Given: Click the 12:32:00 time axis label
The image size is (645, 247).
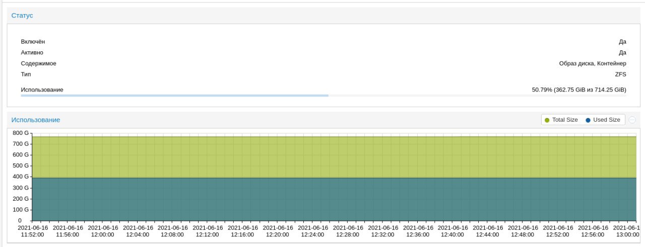Looking at the screenshot, I should [383, 231].
